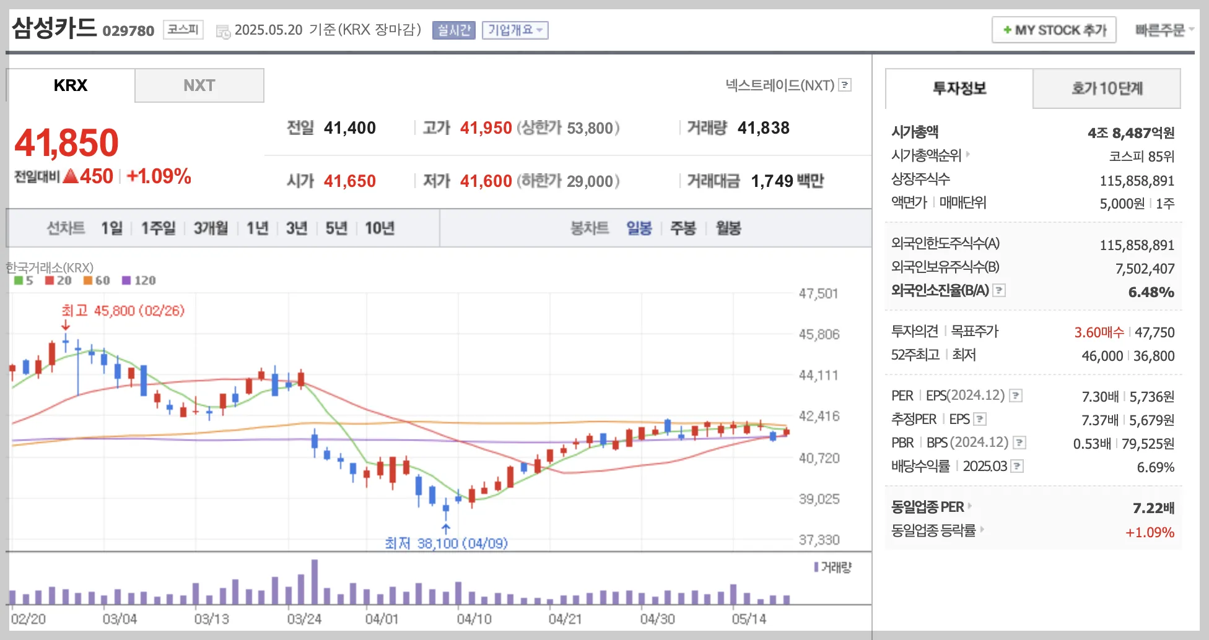Select the 일봉 candlestick chart
This screenshot has width=1209, height=640.
click(639, 228)
